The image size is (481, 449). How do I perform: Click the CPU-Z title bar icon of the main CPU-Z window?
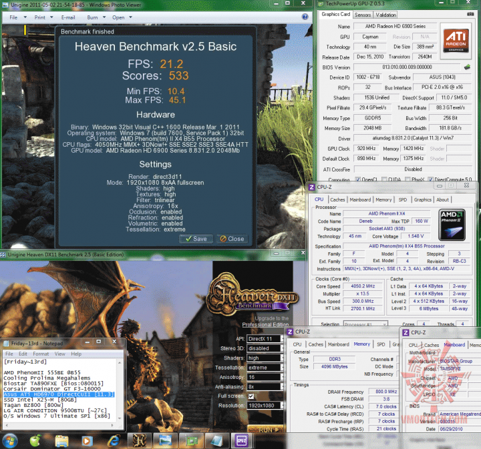(312, 187)
